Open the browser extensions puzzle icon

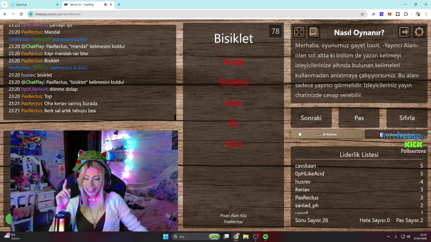(406, 14)
